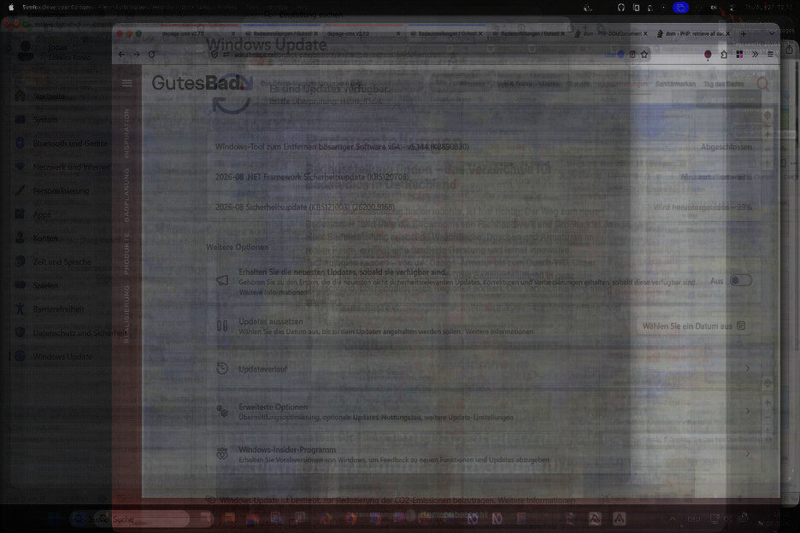Open the GutesBad site hamburger menu
The width and height of the screenshot is (800, 533).
[127, 83]
